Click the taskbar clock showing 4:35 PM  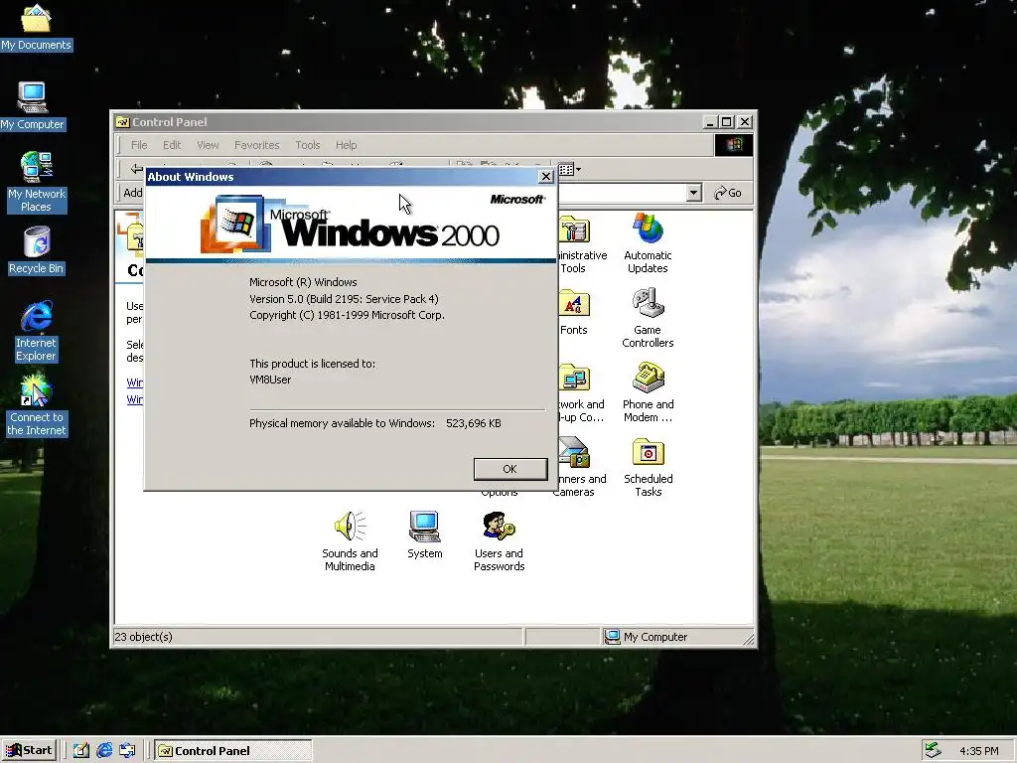(978, 751)
